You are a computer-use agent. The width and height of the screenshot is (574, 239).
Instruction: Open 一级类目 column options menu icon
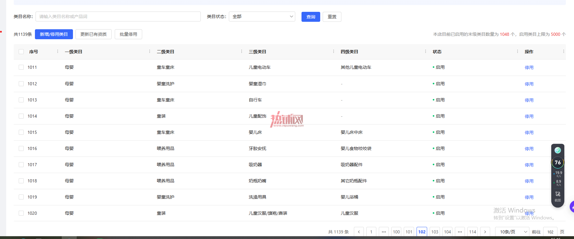click(x=150, y=51)
